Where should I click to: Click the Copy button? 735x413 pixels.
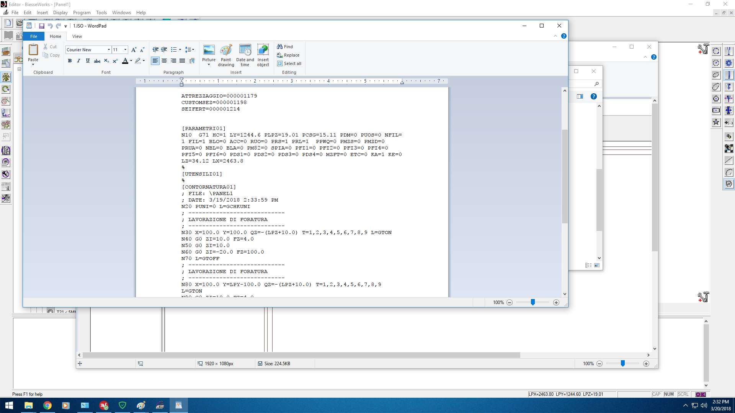tap(51, 55)
